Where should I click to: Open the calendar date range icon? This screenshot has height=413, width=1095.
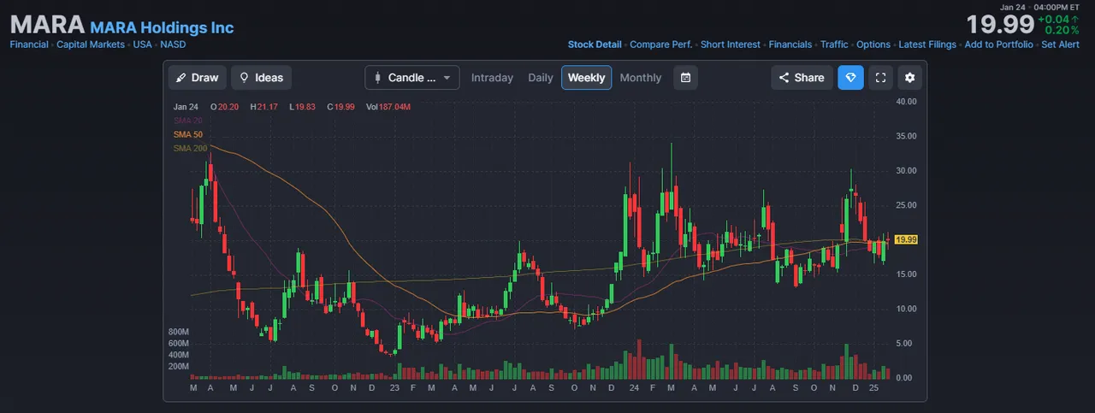[x=685, y=78]
